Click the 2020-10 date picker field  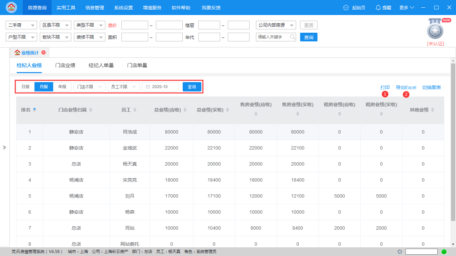click(x=160, y=87)
